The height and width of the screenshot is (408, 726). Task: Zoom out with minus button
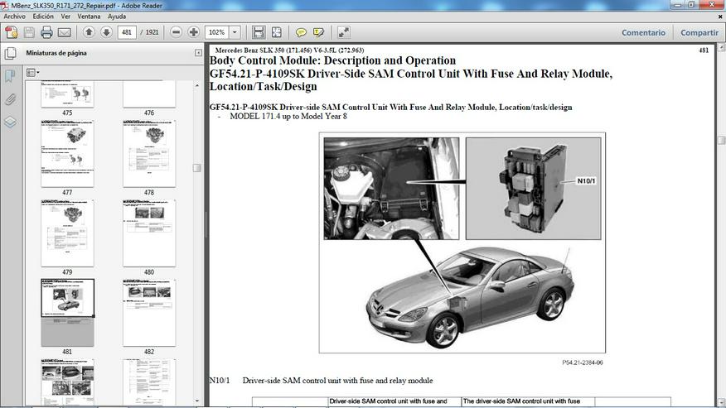[x=176, y=32]
